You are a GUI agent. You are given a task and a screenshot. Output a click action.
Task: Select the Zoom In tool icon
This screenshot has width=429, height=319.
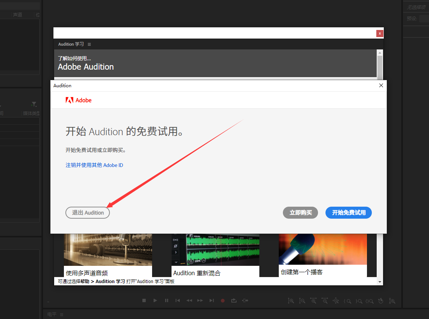pos(291,301)
